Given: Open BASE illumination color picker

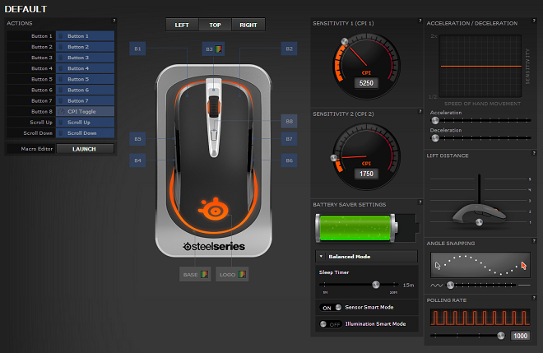Looking at the screenshot, I should click(x=204, y=274).
